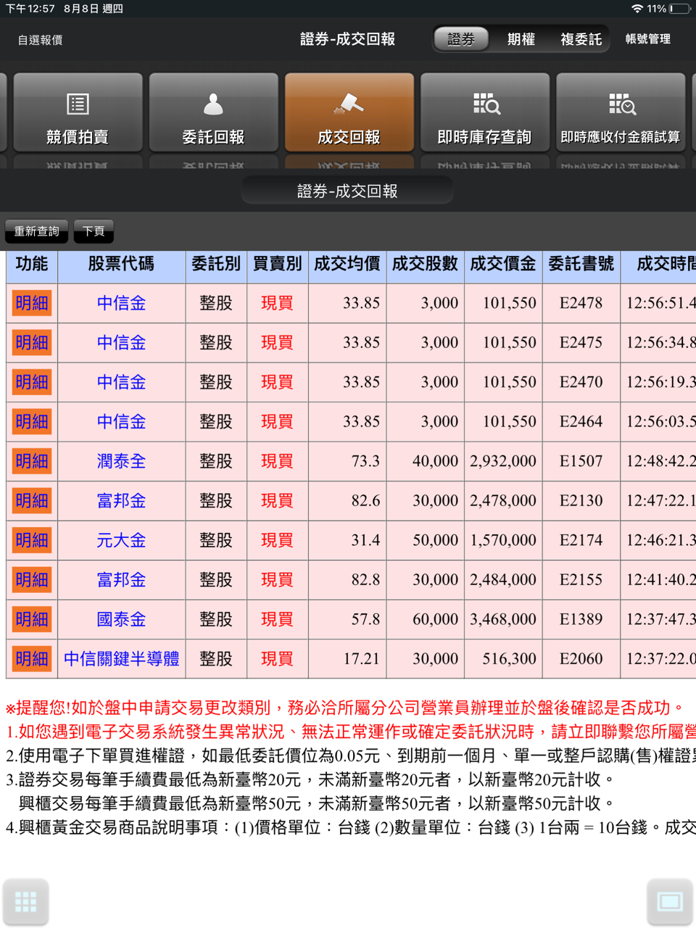Tap the window icon at bottom right
Image resolution: width=696 pixels, height=928 pixels.
[x=668, y=901]
